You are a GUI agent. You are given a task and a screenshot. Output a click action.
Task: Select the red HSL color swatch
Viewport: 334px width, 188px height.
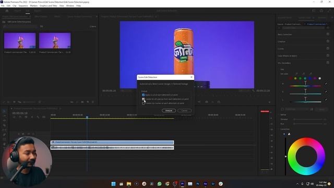coord(290,78)
